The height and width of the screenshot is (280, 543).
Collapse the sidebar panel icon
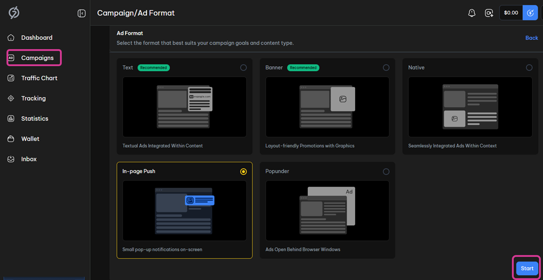click(x=81, y=14)
